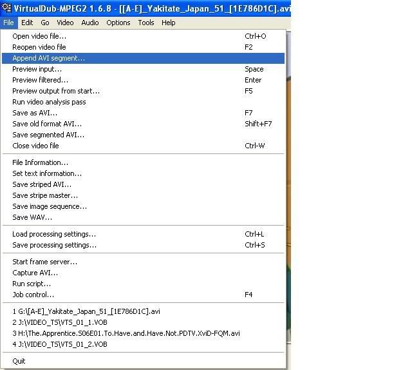This screenshot has height=370, width=412.
Task: Open the File menu
Action: (x=8, y=23)
